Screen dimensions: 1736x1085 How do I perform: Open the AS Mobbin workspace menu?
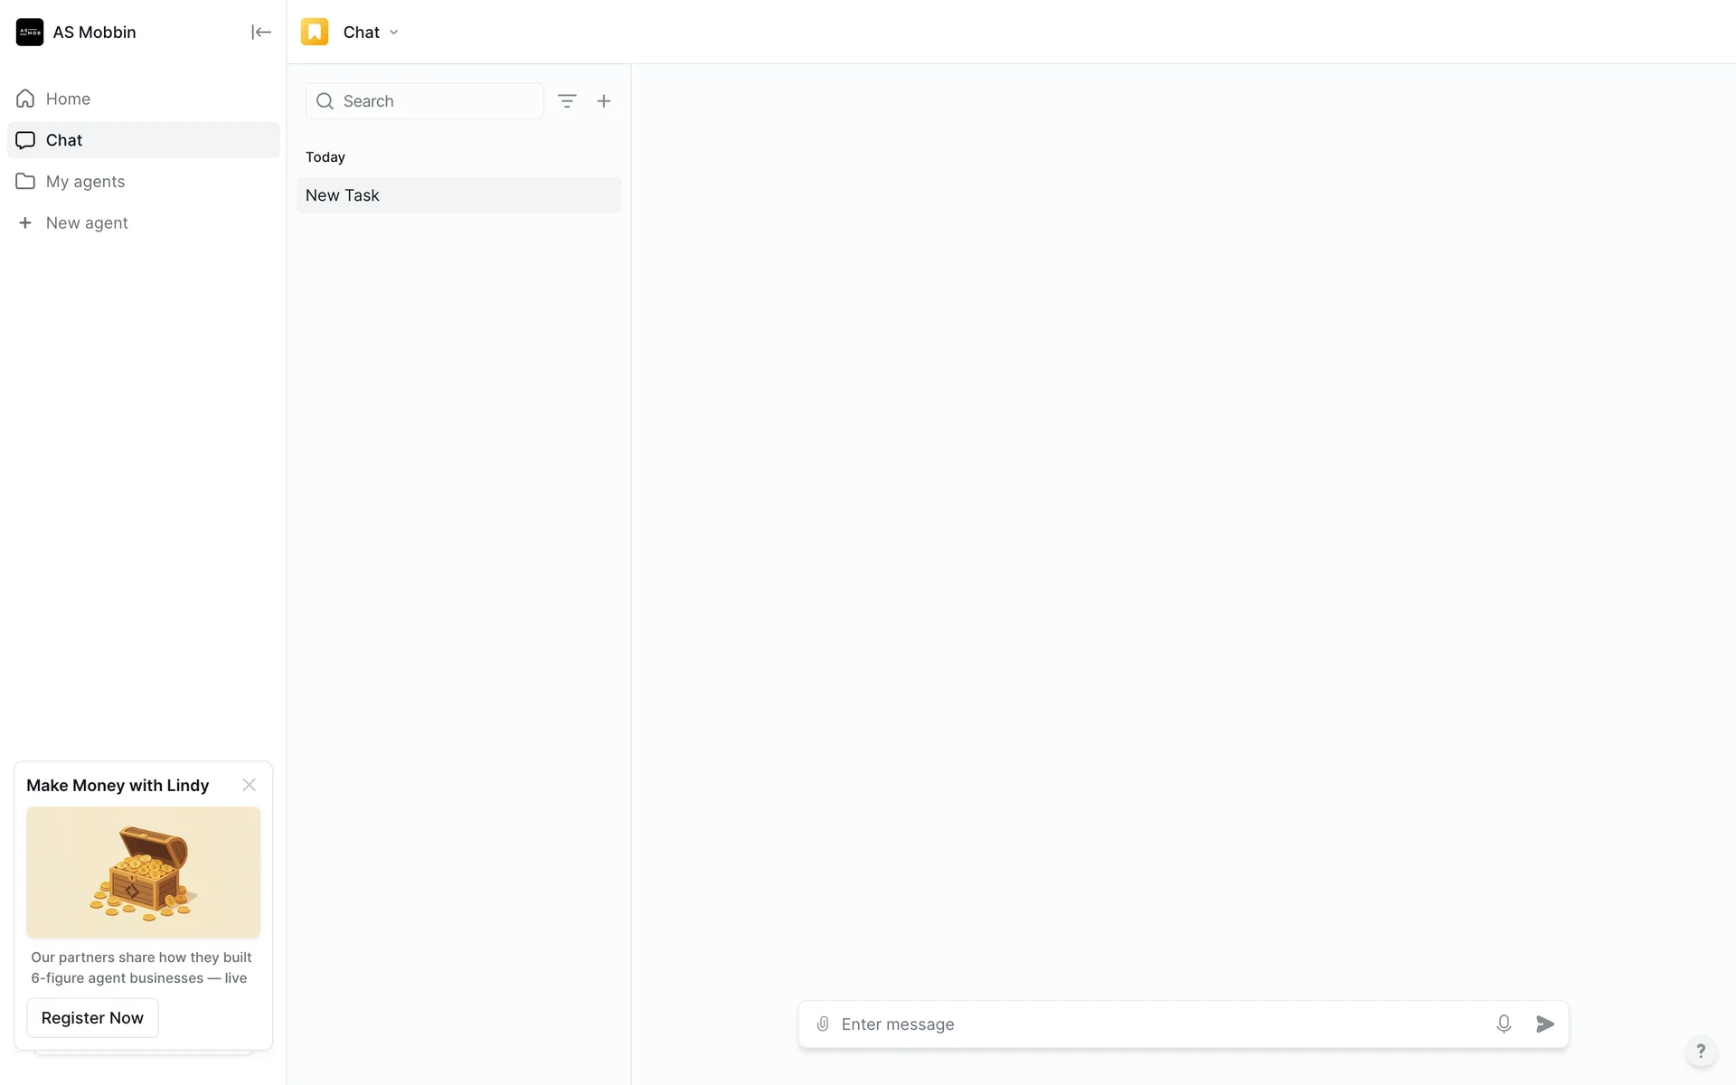[94, 33]
